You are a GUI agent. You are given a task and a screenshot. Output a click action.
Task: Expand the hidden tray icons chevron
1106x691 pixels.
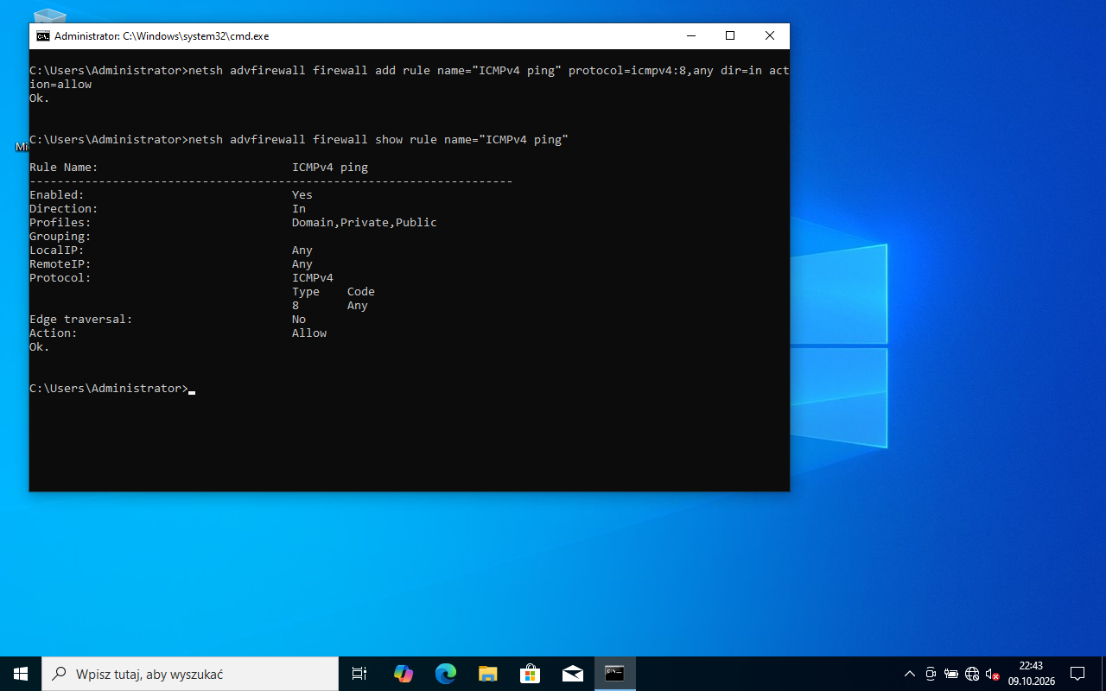[909, 674]
